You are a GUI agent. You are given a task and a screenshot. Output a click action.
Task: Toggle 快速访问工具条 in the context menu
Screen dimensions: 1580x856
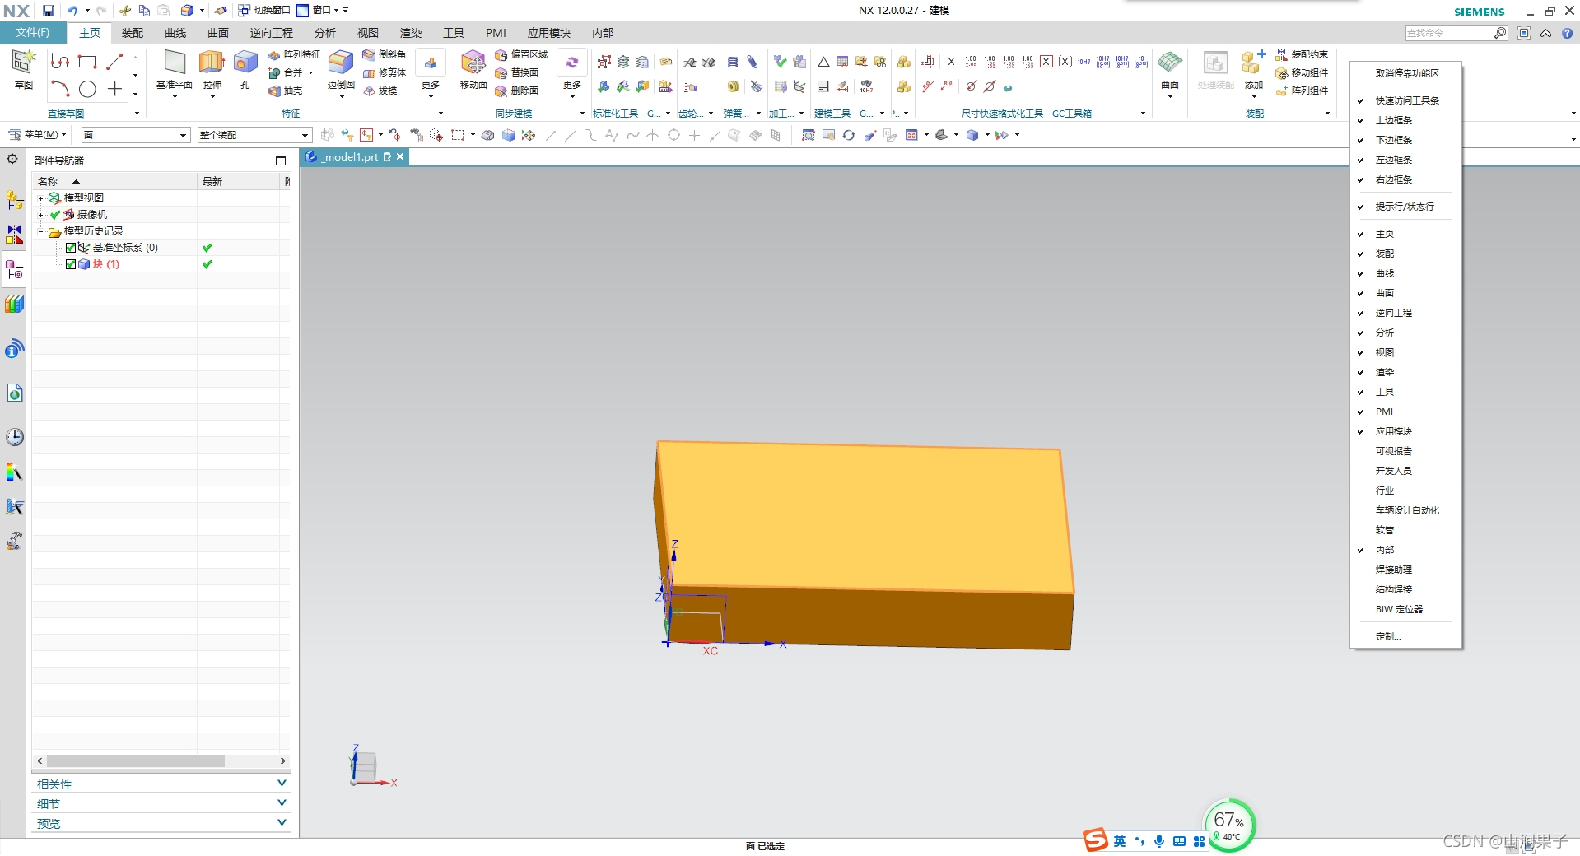1406,100
